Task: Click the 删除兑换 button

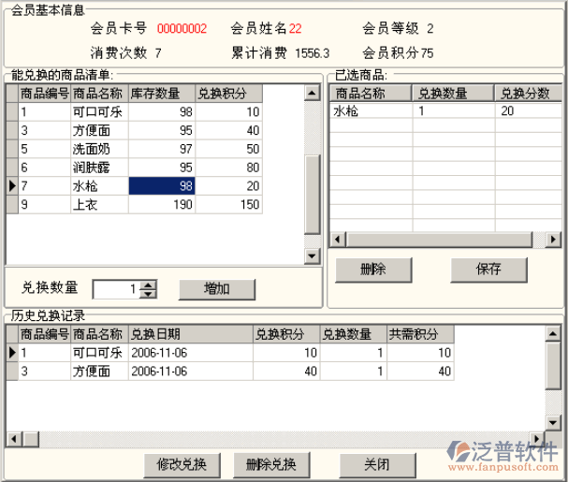Action: [x=271, y=464]
